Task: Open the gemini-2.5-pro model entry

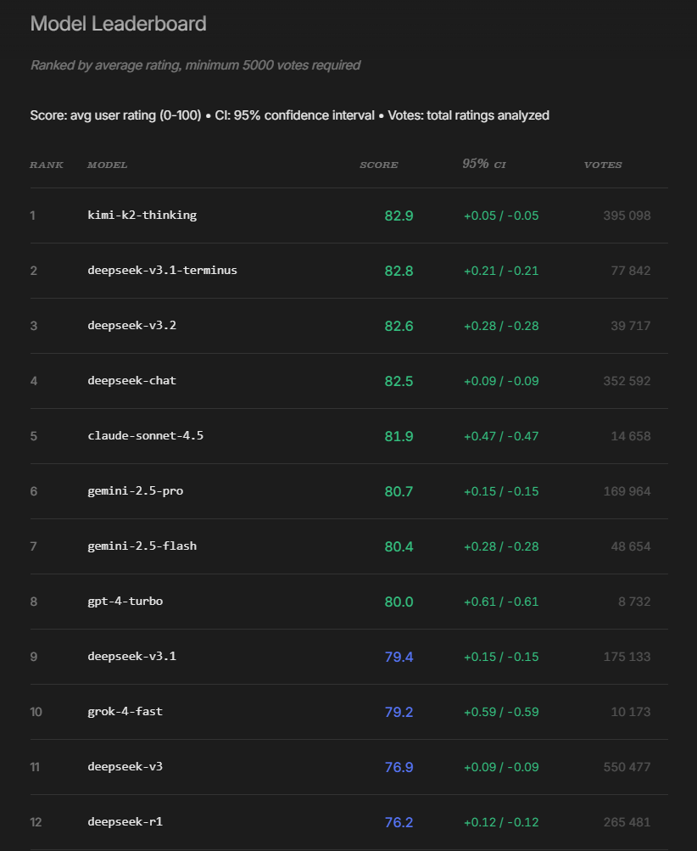Action: (x=135, y=491)
